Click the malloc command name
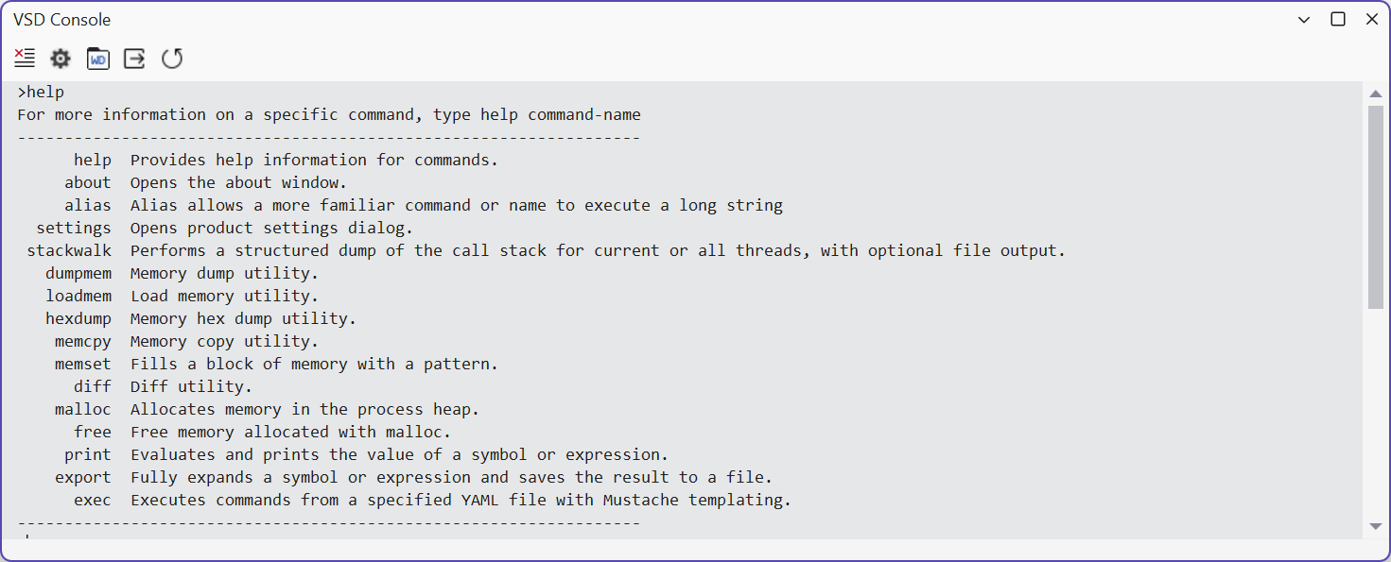Viewport: 1391px width, 562px height. [83, 409]
